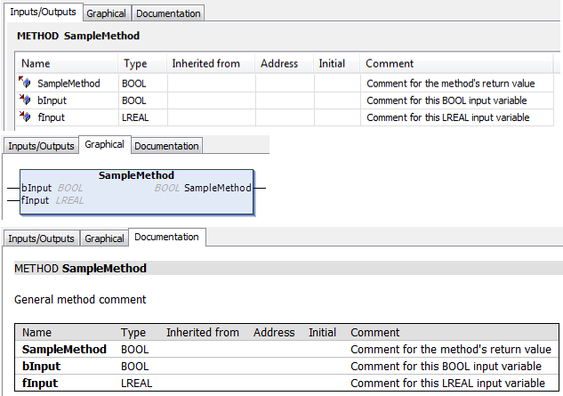Viewport: 563px width, 396px height.
Task: Click the return-value icon beside SampleMethod row
Action: tap(25, 82)
